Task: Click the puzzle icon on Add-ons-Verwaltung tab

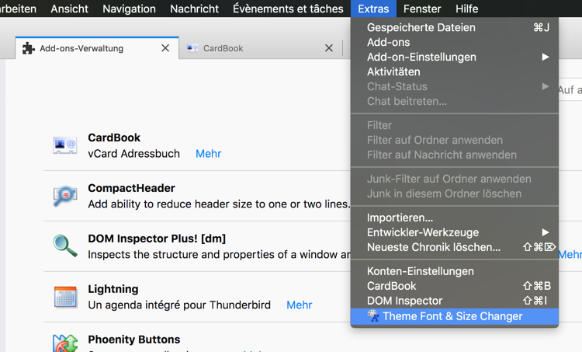Action: point(29,48)
